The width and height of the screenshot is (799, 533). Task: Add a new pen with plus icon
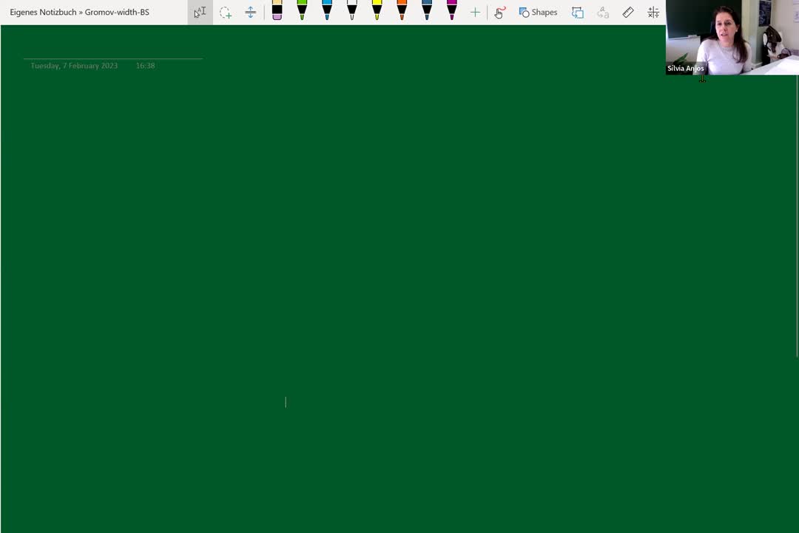click(x=475, y=13)
